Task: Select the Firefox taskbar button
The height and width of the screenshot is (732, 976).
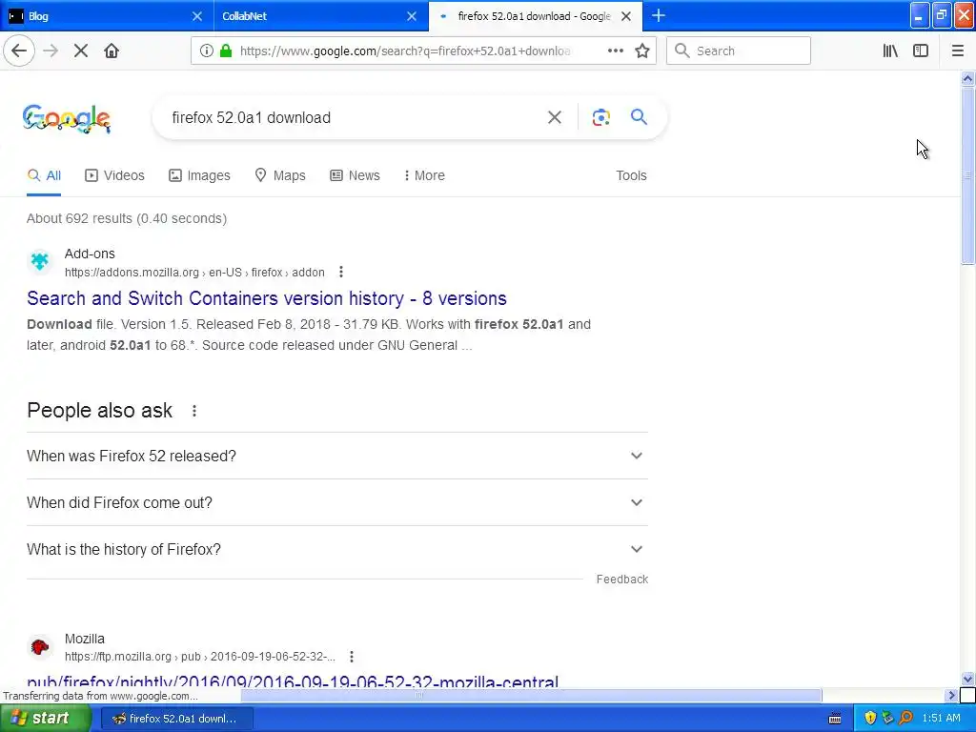Action: click(x=176, y=719)
